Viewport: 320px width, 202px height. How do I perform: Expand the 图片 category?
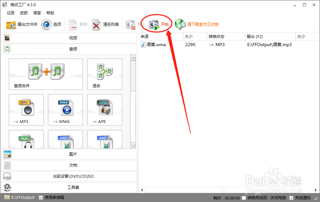(69, 154)
